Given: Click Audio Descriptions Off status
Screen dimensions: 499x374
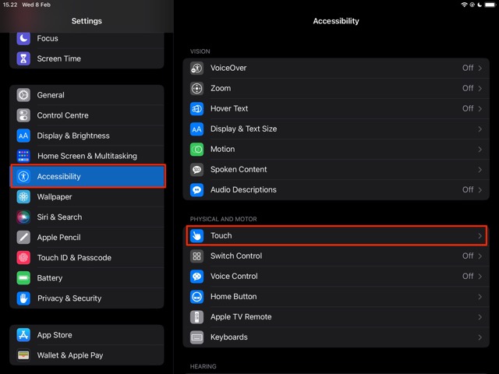Looking at the screenshot, I should coord(468,190).
